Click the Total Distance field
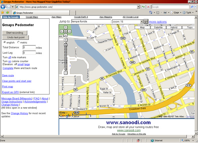198x143 pixels. [29, 47]
